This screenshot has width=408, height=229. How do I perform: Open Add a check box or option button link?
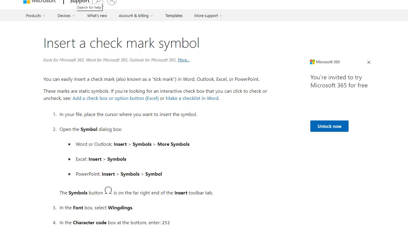pyautogui.click(x=116, y=98)
